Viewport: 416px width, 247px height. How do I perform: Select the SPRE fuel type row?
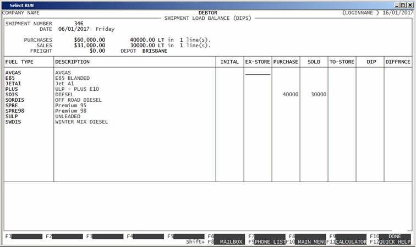coord(12,105)
